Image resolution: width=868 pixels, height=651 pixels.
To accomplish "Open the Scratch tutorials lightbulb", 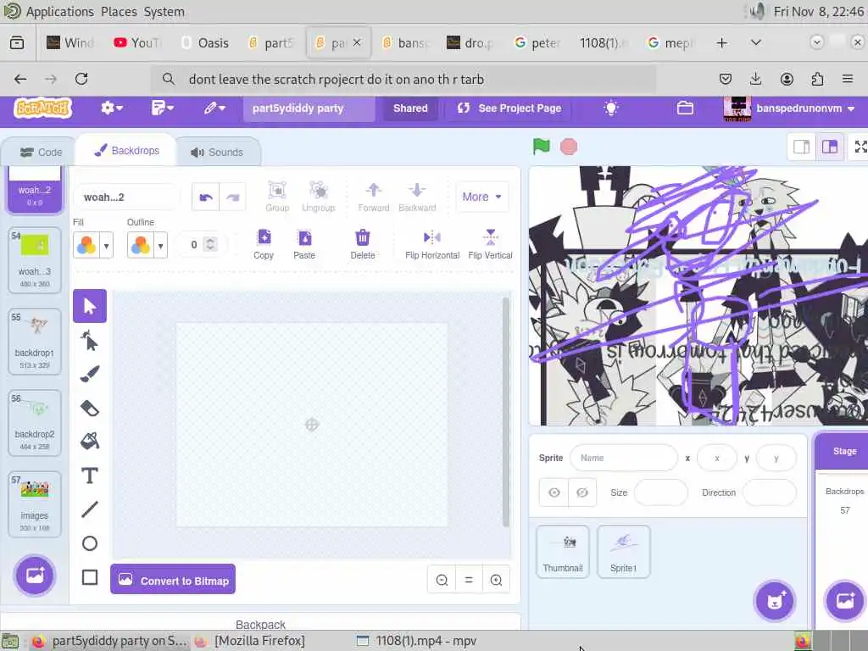I will (x=611, y=108).
